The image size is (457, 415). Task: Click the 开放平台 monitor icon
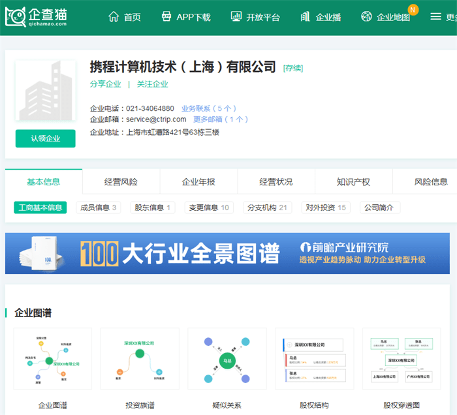[x=236, y=16]
